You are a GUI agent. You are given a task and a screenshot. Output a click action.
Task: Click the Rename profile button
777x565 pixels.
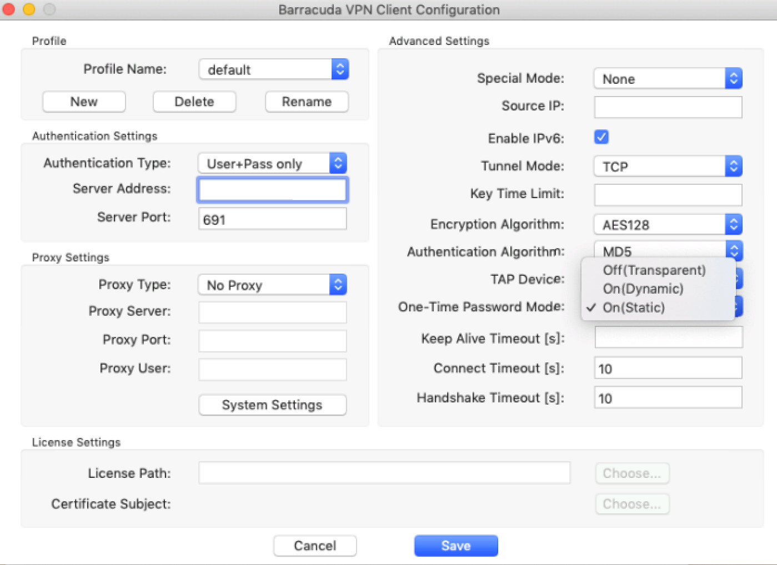[307, 102]
